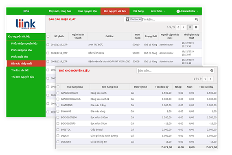232x155 pixels.
Task: Open 'Phiếu nhập lại kho' in sidebar
Action: [x=22, y=50]
